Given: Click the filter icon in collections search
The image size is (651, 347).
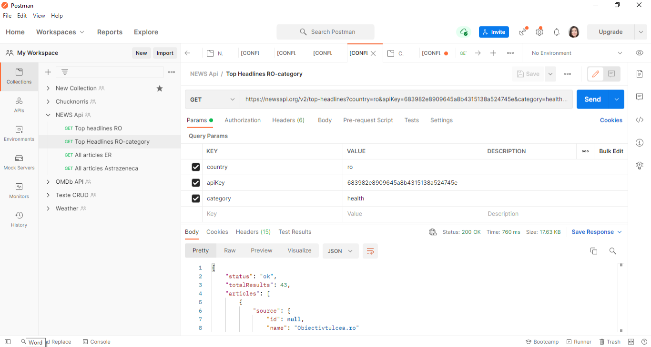Looking at the screenshot, I should click(x=65, y=72).
